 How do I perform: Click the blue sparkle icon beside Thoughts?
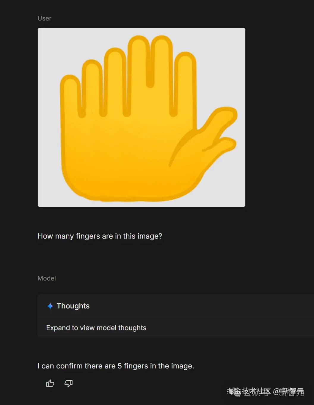[50, 306]
